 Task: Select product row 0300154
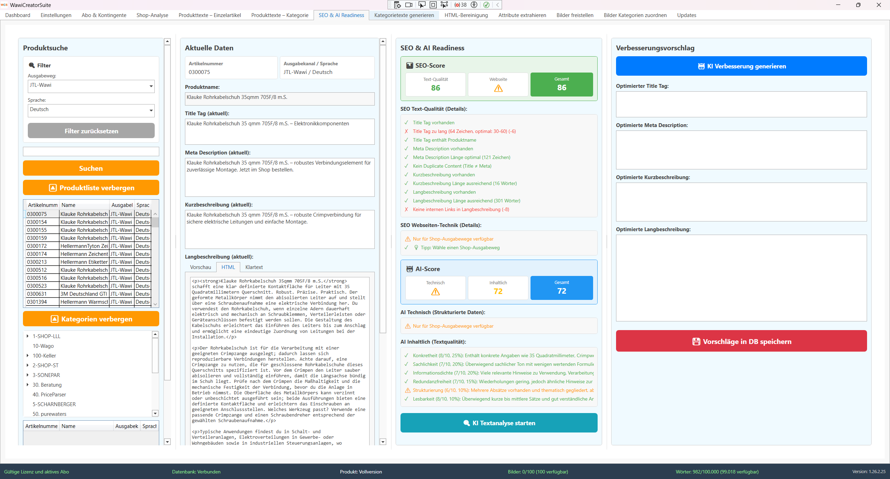click(88, 222)
